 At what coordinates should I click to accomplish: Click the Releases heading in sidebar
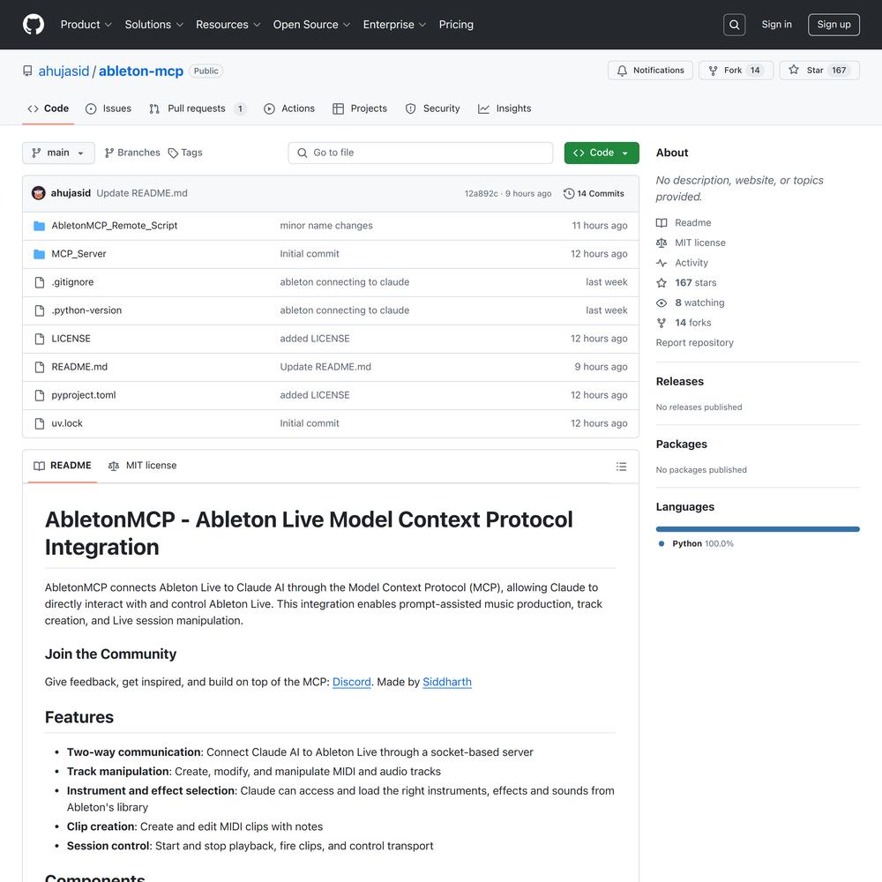[679, 381]
